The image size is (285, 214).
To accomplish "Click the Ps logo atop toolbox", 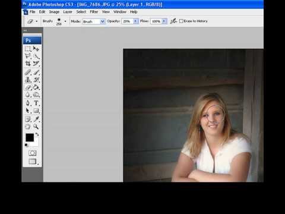I will pos(32,40).
